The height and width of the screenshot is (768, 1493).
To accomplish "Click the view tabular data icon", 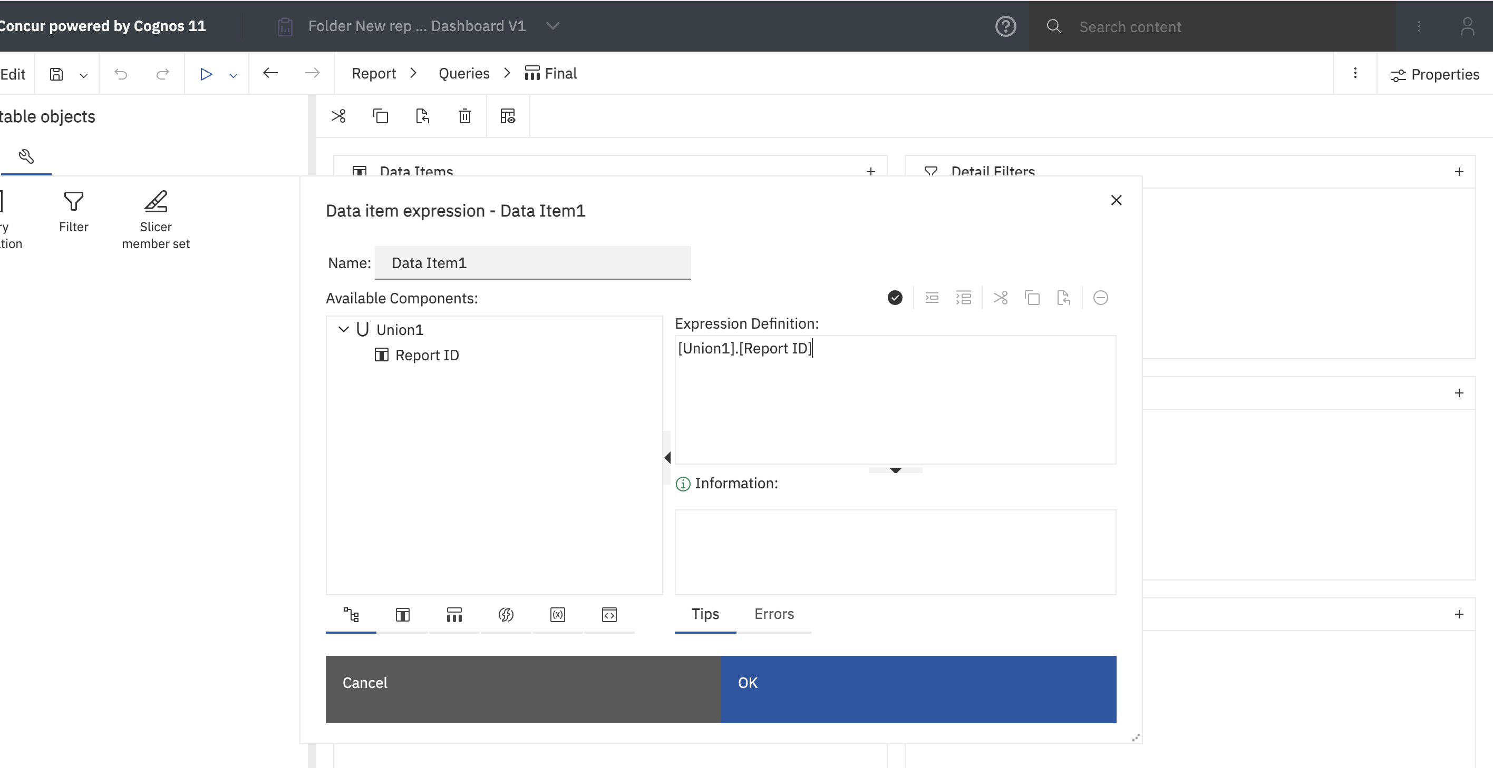I will pyautogui.click(x=508, y=116).
